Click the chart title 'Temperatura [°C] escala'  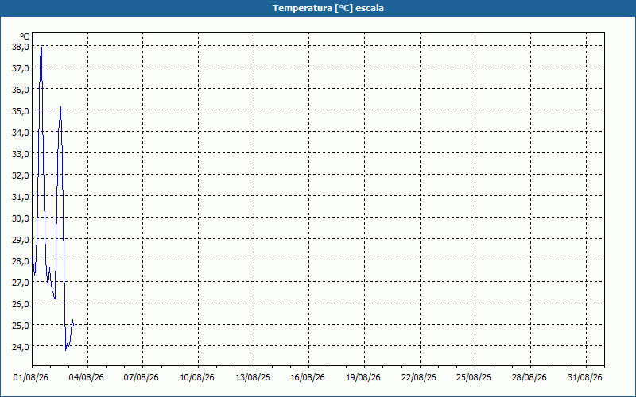pyautogui.click(x=328, y=8)
